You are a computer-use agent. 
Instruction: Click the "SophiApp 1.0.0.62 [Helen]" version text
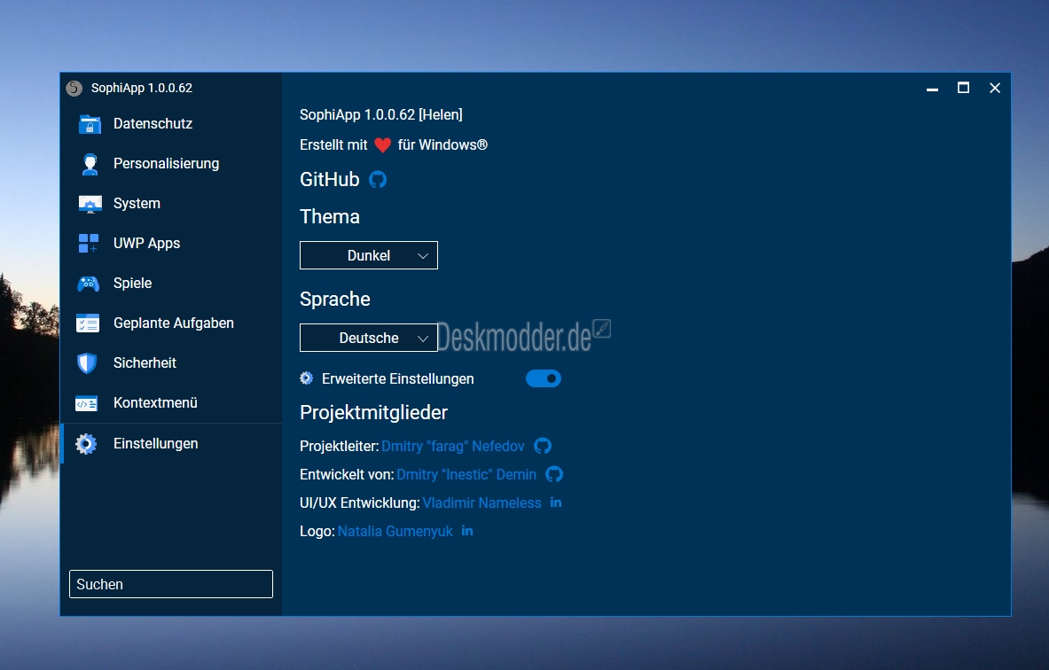point(380,115)
